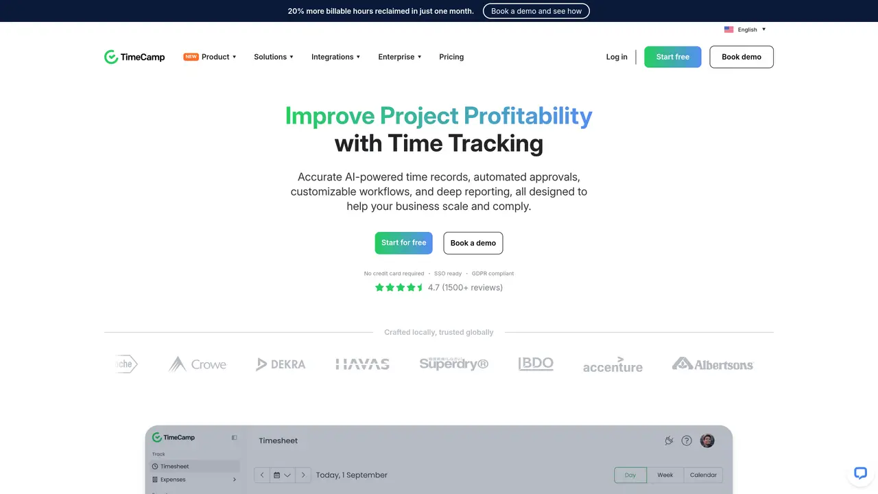878x494 pixels.
Task: Click the Today, 1 September text
Action: 352,475
